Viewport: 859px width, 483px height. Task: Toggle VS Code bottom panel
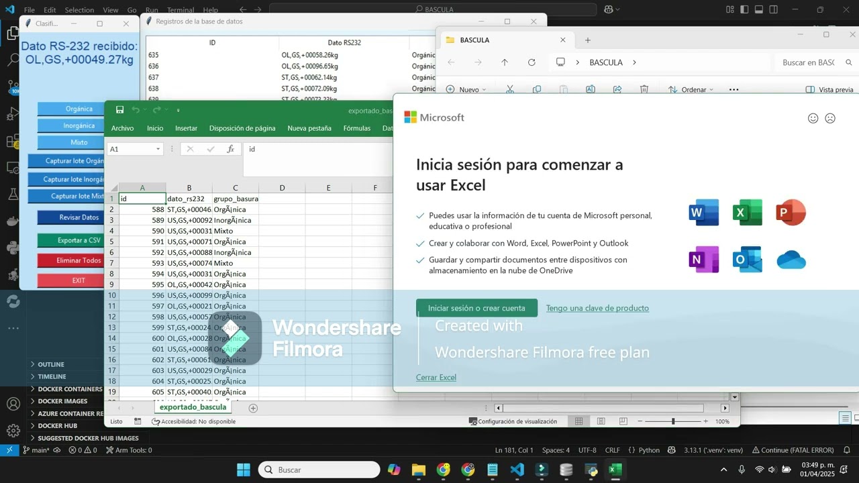pyautogui.click(x=759, y=9)
